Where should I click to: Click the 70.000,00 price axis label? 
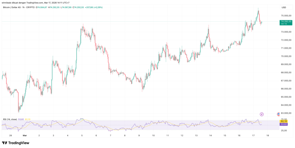coord(286,56)
